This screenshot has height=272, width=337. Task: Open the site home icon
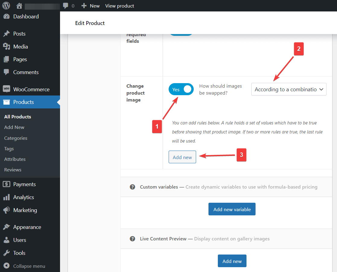click(x=19, y=6)
